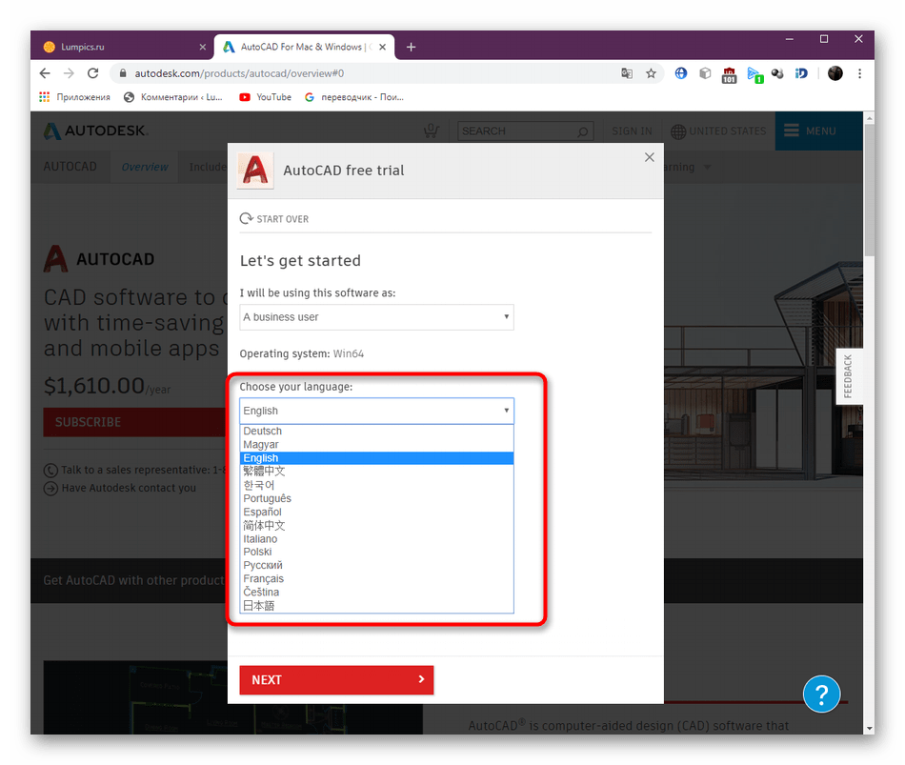The image size is (905, 765).
Task: Open the UNITED STATES region selector
Action: click(718, 131)
